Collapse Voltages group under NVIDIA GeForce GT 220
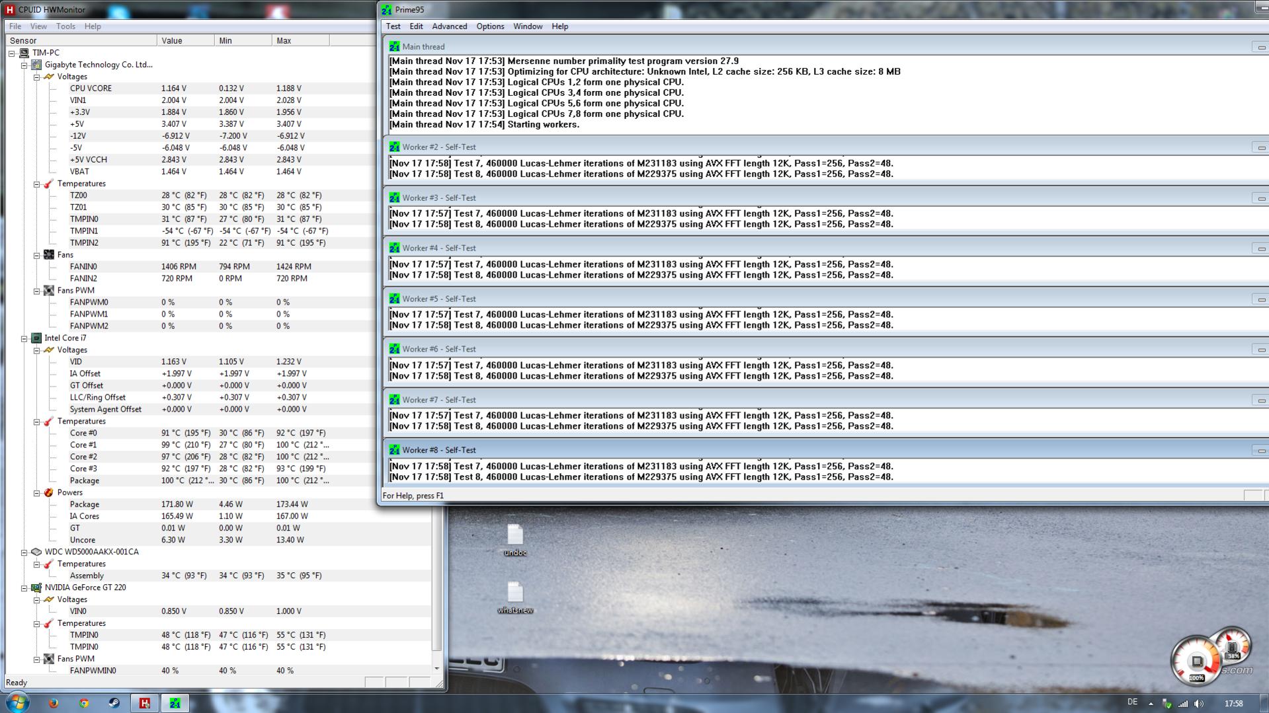 pos(37,600)
